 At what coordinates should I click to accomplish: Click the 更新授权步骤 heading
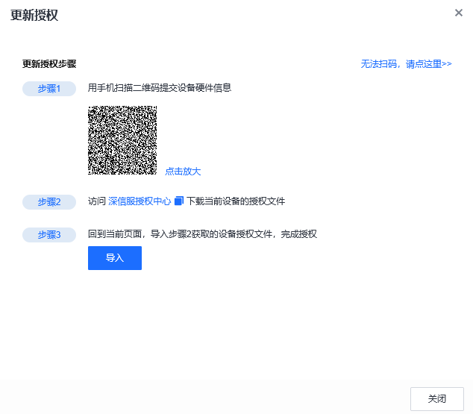(x=49, y=64)
